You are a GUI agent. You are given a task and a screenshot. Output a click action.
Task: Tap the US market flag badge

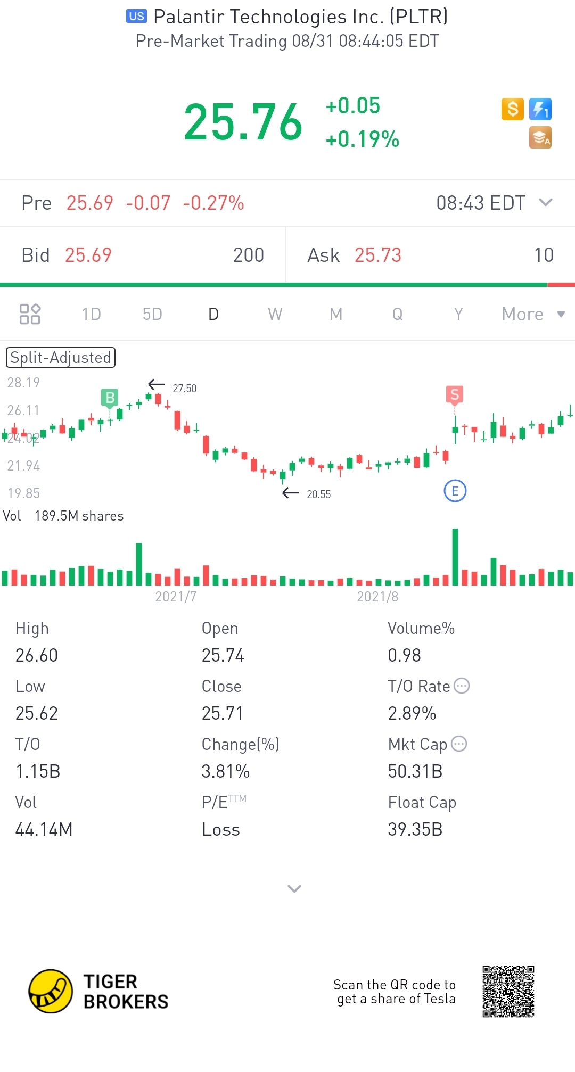136,16
